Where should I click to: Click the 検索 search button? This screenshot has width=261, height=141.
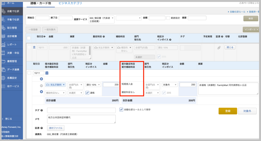tap(251, 19)
